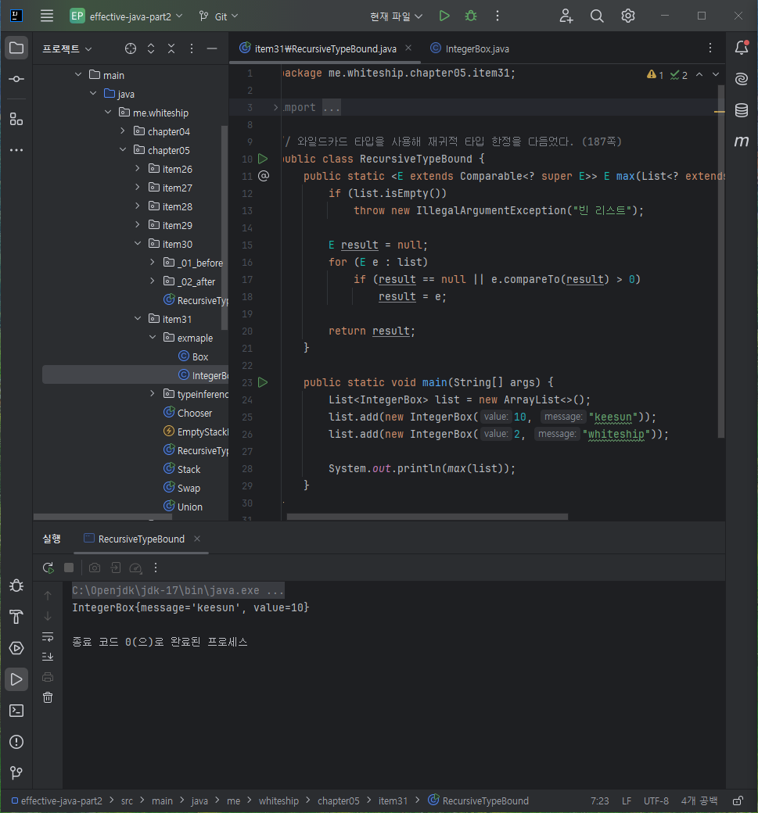Click the Debug bug icon in top toolbar

tap(471, 16)
